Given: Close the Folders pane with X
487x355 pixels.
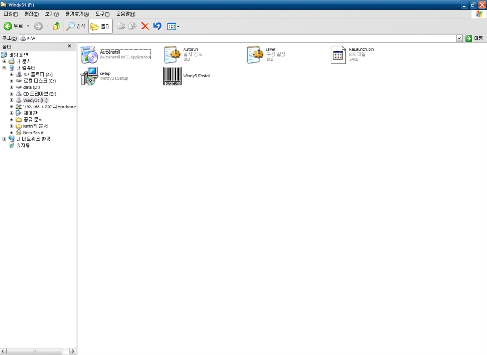Looking at the screenshot, I should [x=69, y=46].
